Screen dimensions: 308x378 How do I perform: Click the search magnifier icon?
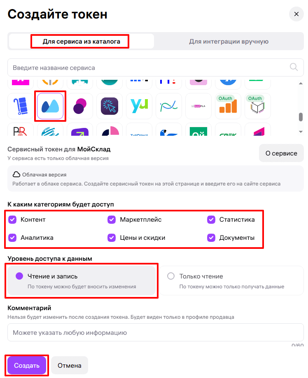[x=293, y=67]
